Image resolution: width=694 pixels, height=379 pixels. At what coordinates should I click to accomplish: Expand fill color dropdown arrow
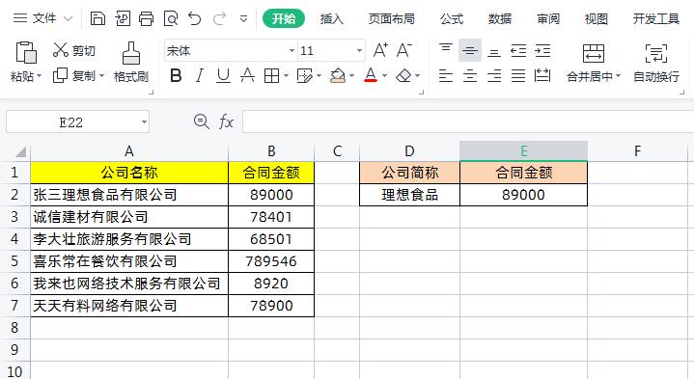pyautogui.click(x=352, y=76)
